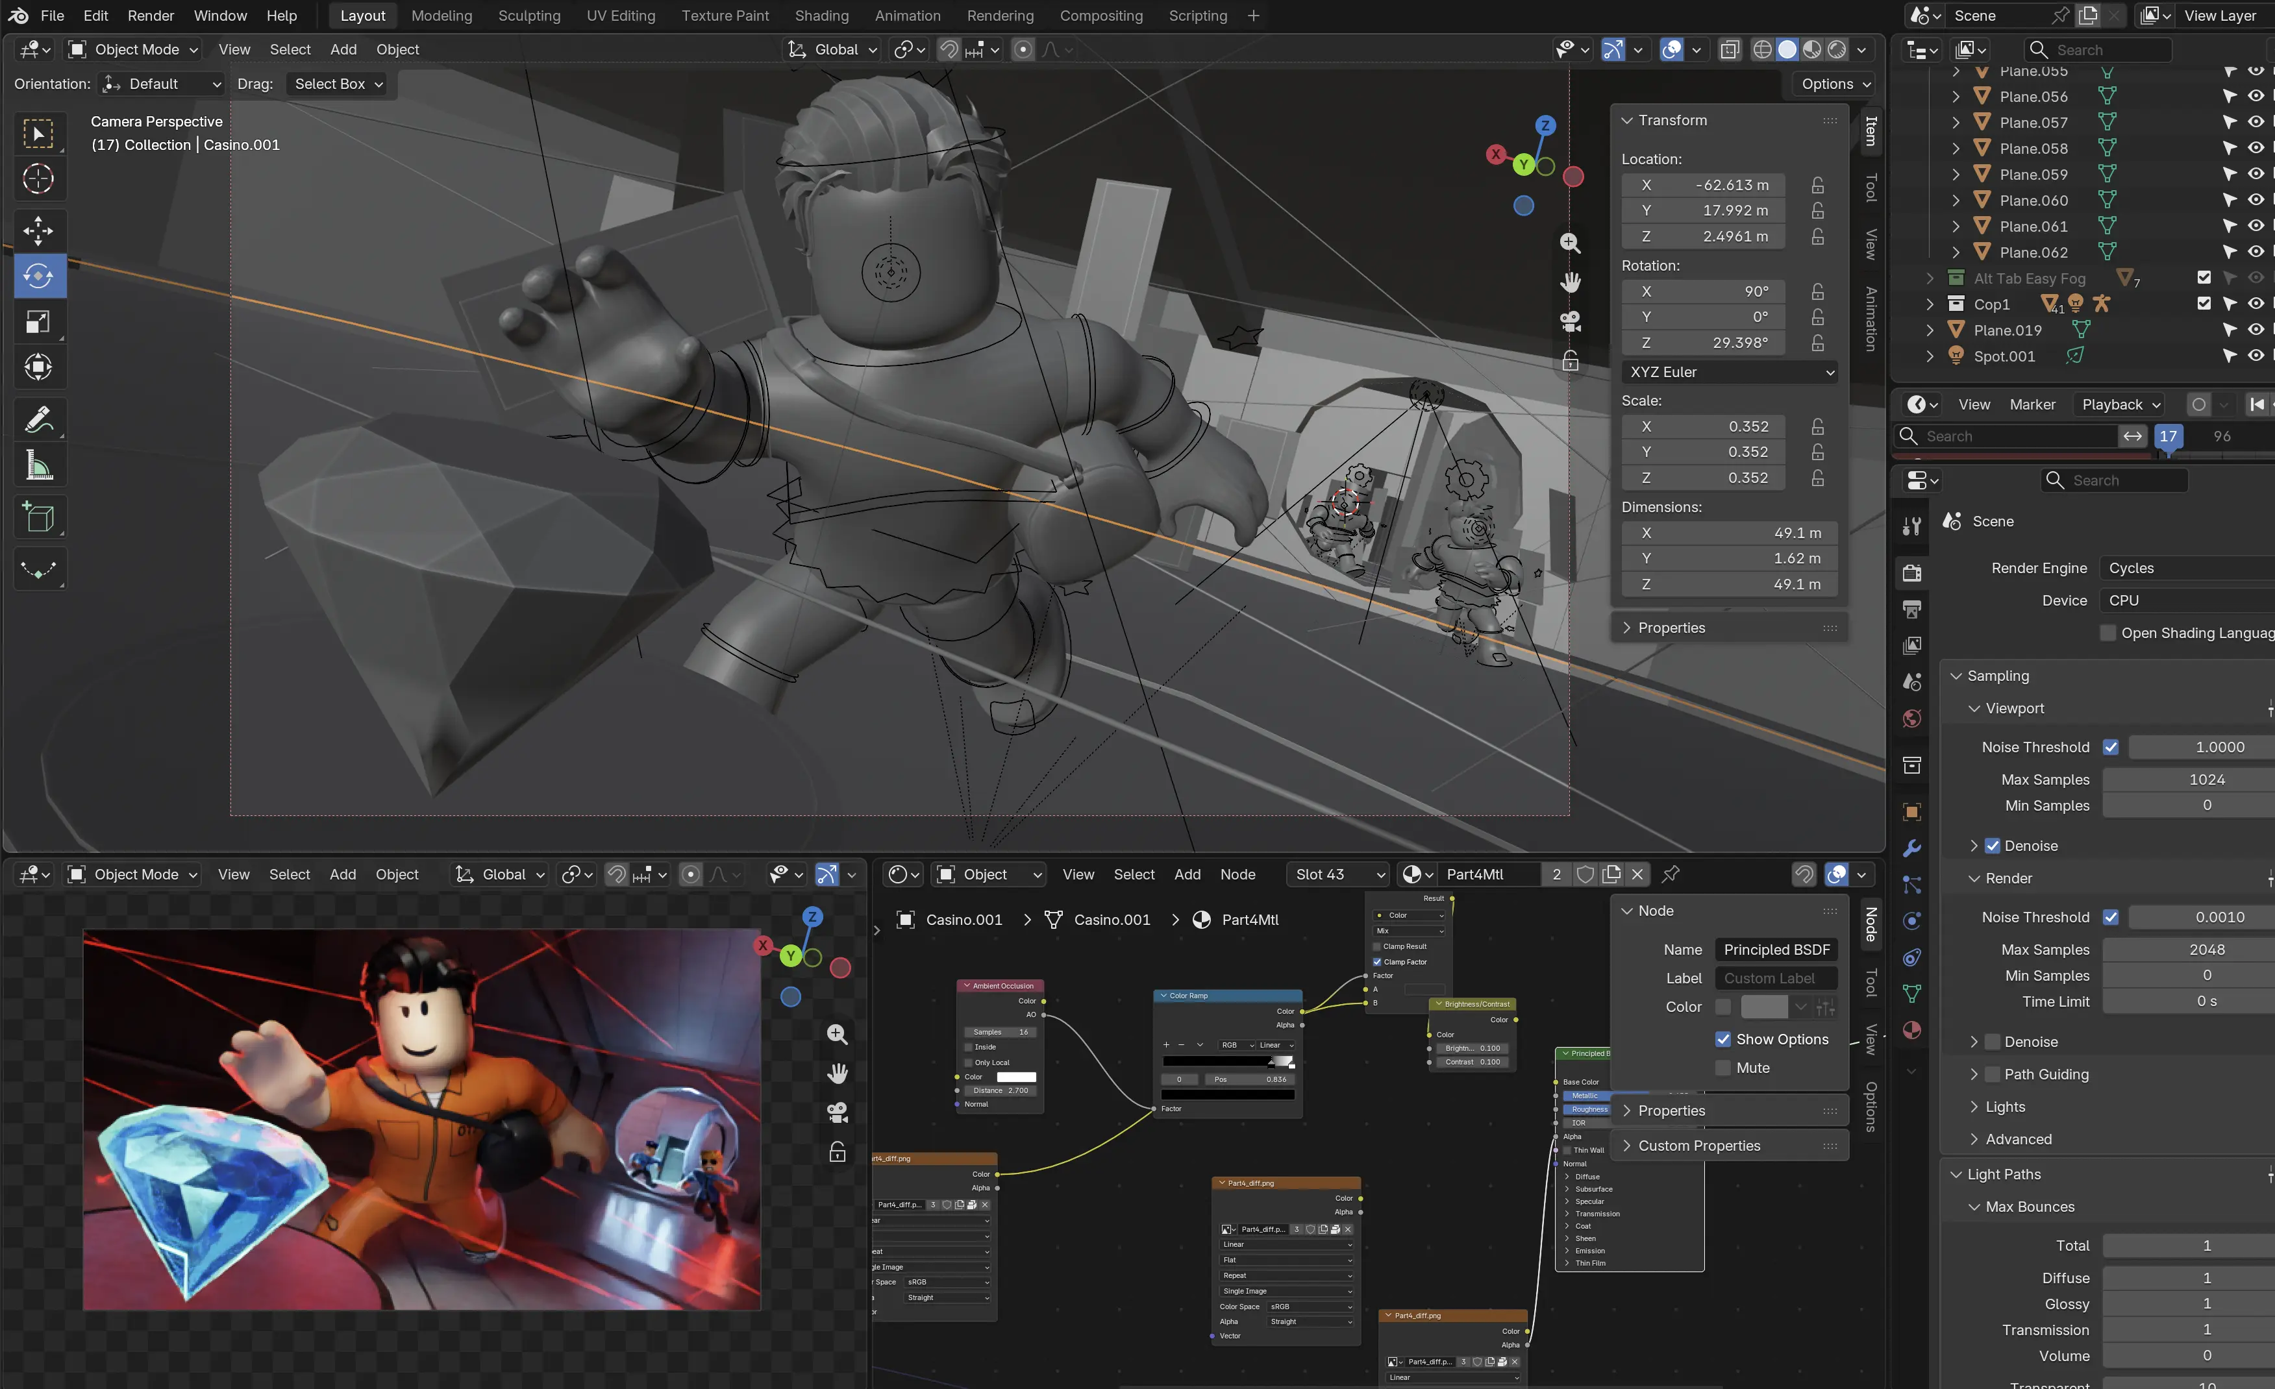Screen dimensions: 2275x1389
Task: Open the Render properties tab icon
Action: click(x=1912, y=573)
